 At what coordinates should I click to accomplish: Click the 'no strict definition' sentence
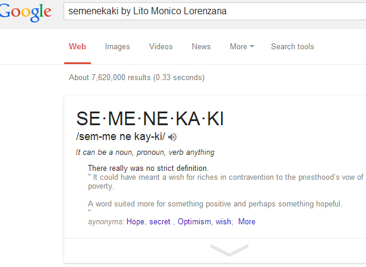(x=148, y=168)
